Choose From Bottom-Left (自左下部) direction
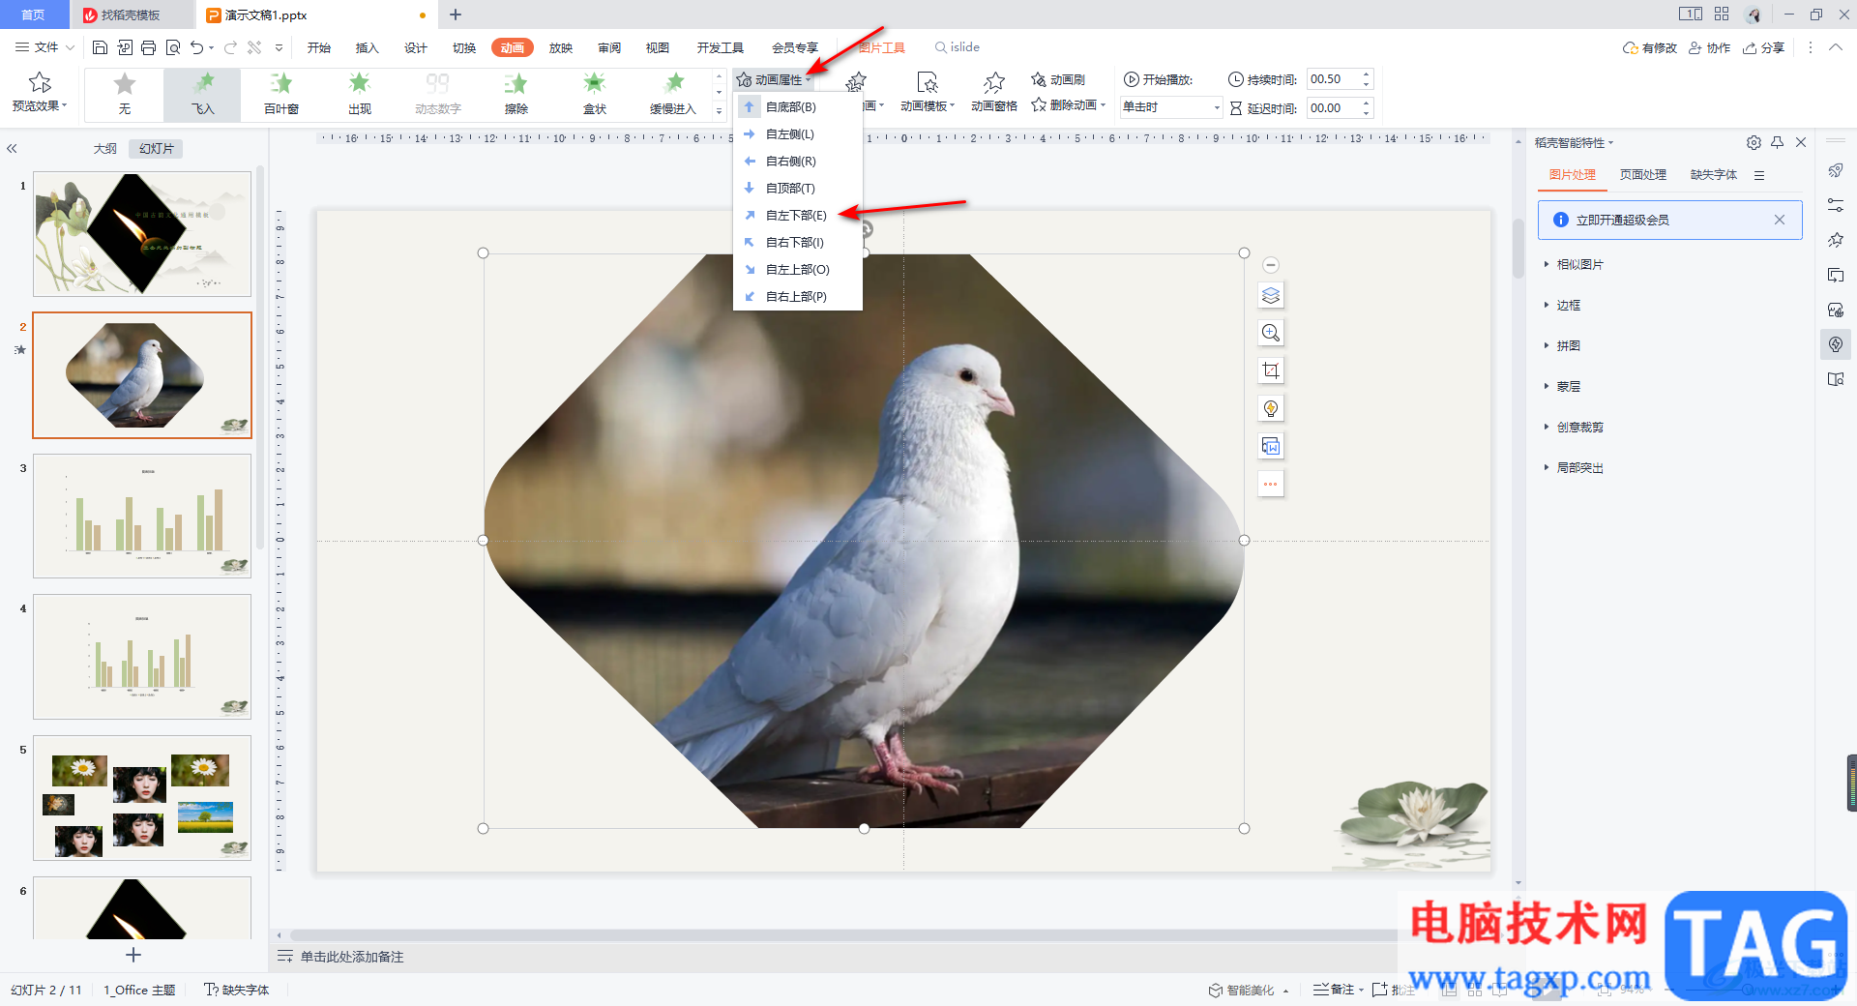Screen dimensions: 1857x1006 click(795, 215)
